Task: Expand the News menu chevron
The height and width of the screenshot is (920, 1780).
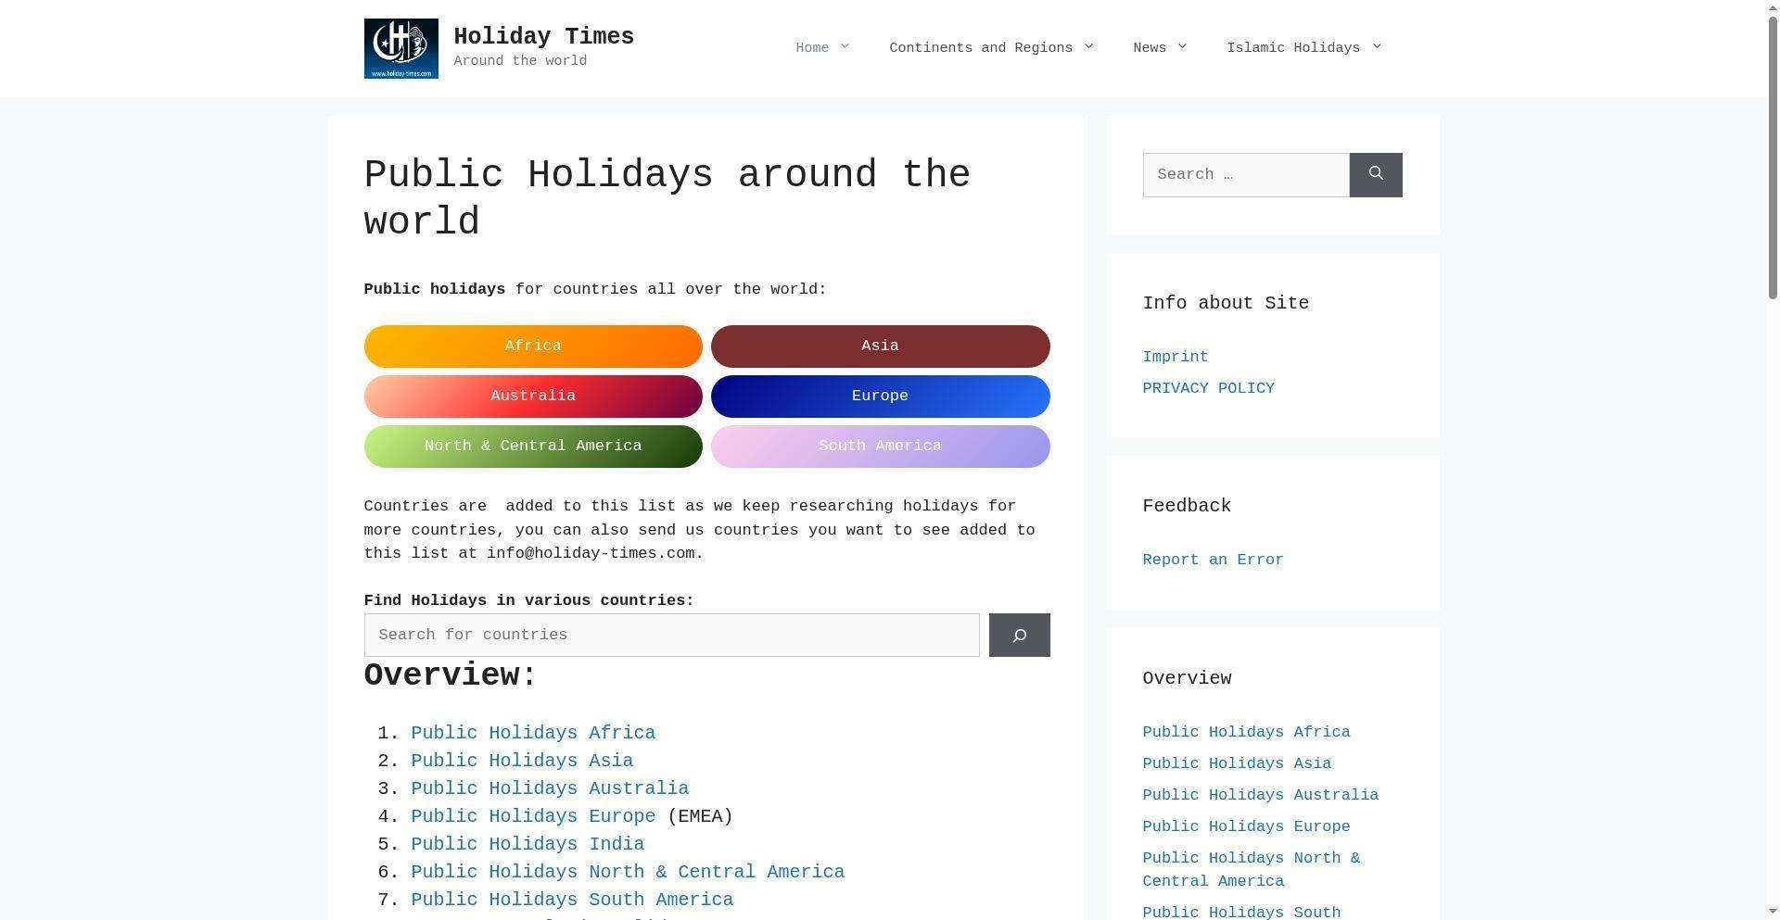Action: click(1182, 47)
